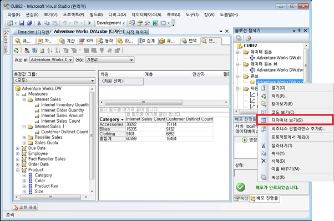Click the process icon beside 처리(P)
The height and width of the screenshot is (221, 334).
coord(264,96)
